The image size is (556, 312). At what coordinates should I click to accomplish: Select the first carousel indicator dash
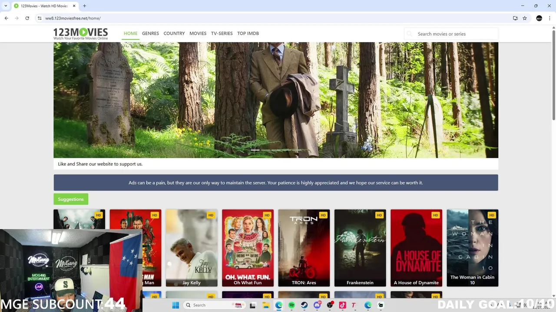pos(255,150)
